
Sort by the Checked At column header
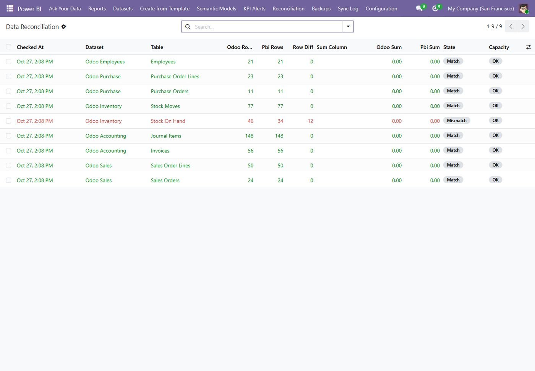click(x=30, y=47)
